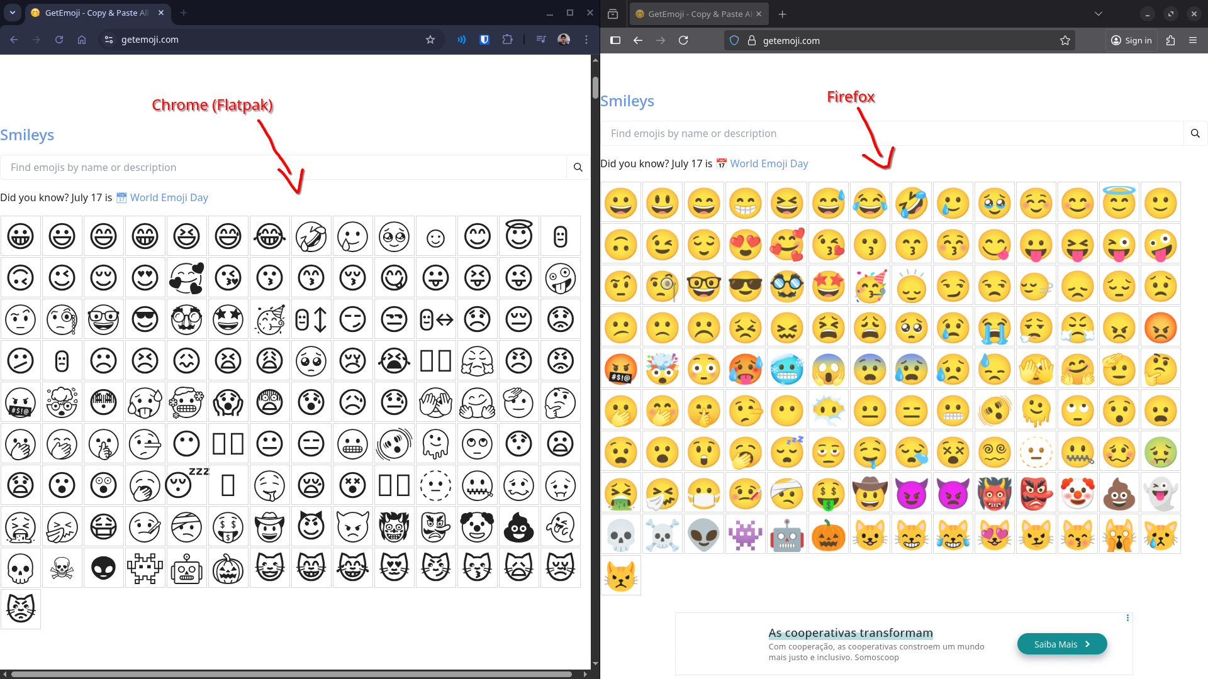Viewport: 1208px width, 679px height.
Task: Click the Firefox extensions puzzle icon
Action: point(1170,40)
